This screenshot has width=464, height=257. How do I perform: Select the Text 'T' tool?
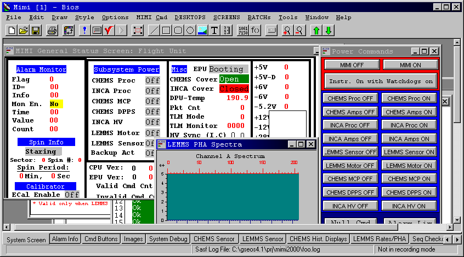[214, 30]
